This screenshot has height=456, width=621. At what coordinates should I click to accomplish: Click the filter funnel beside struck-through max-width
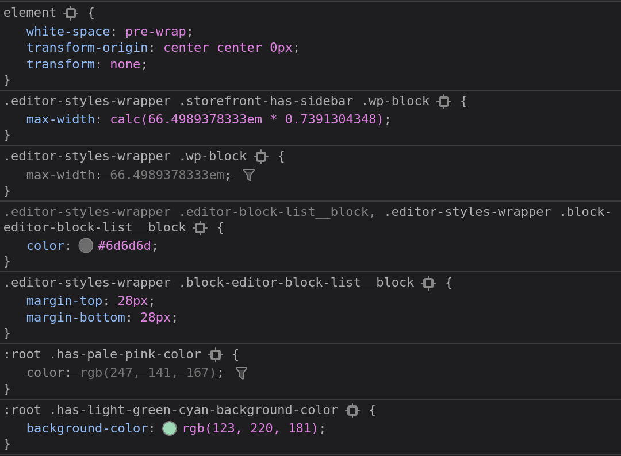pyautogui.click(x=248, y=175)
